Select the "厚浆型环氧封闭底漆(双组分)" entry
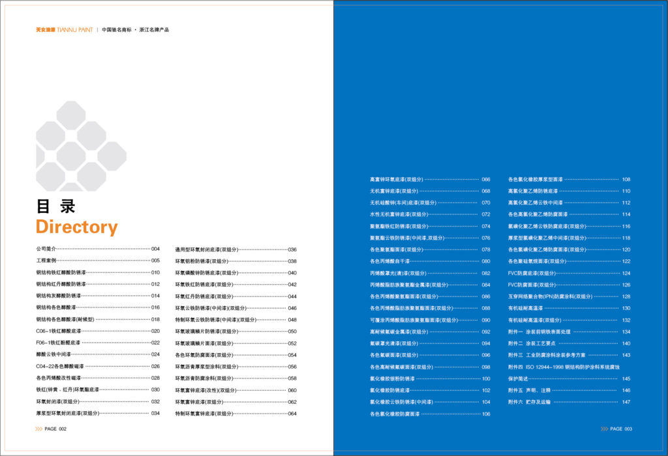This screenshot has width=668, height=456. click(98, 413)
